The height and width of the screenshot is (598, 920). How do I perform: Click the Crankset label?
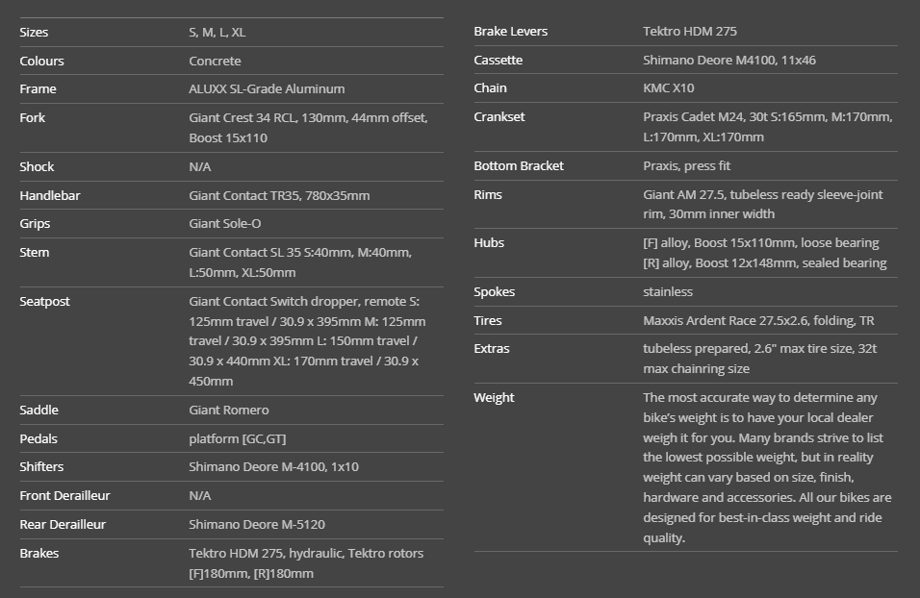(498, 116)
